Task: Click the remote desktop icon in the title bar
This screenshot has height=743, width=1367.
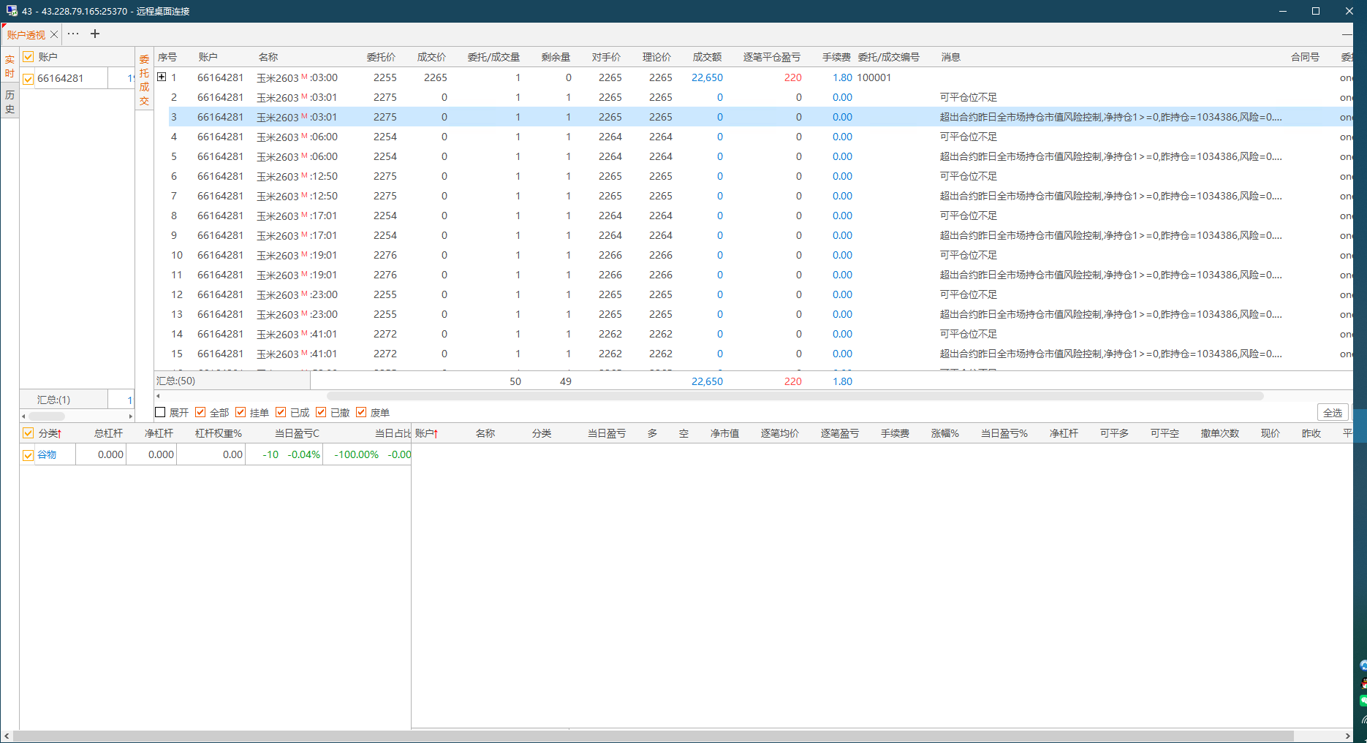Action: 12,11
